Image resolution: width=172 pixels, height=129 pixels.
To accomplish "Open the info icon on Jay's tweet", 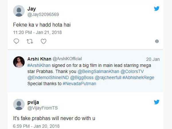I will click(157, 42).
